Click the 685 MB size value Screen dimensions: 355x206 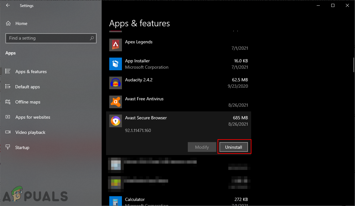pos(240,118)
